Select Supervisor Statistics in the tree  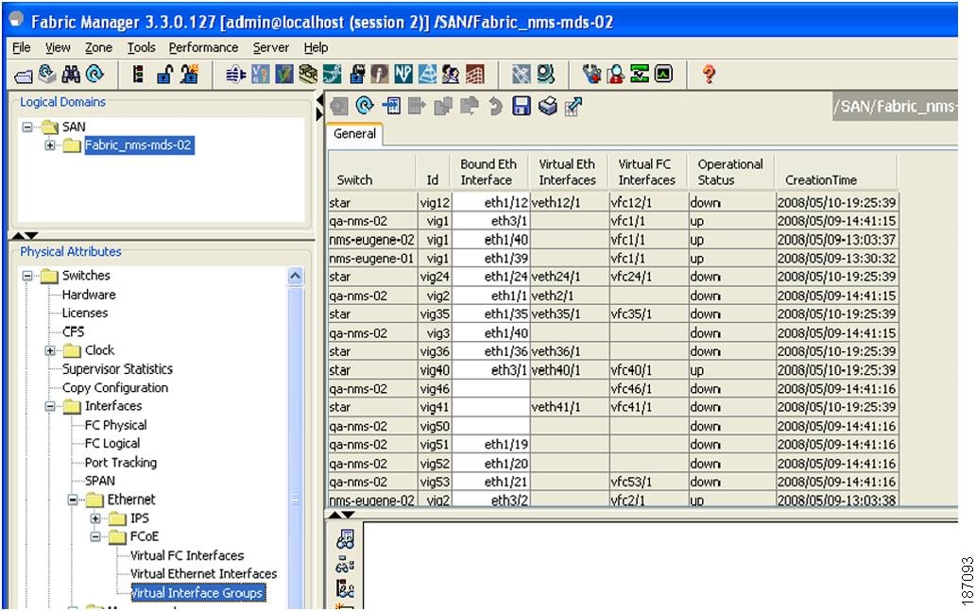click(x=118, y=369)
